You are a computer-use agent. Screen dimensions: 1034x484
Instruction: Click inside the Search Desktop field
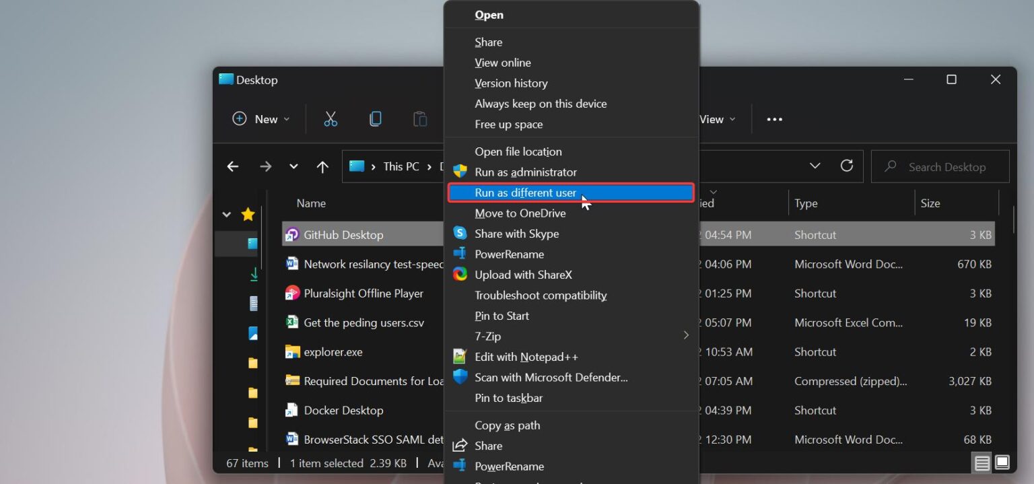940,166
